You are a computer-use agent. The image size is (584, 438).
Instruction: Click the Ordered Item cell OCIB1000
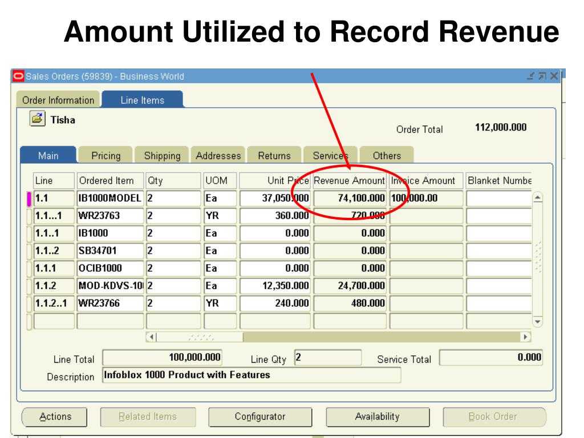click(x=110, y=268)
